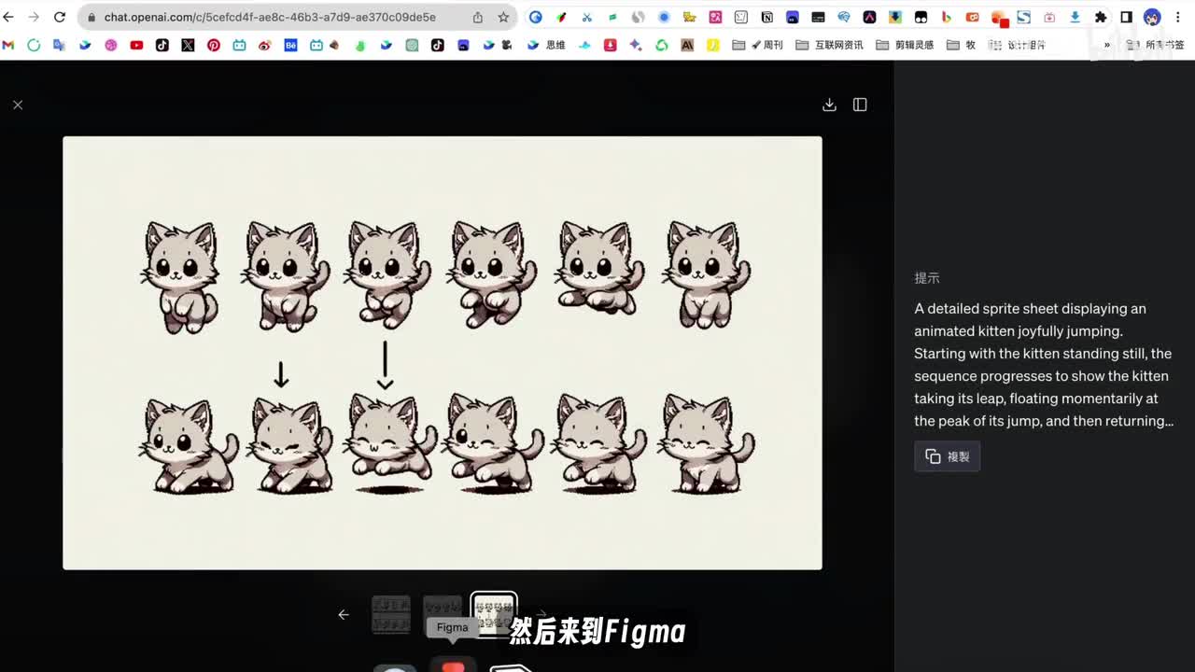Open the YouTube bookmark
1195x672 pixels.
click(x=136, y=45)
